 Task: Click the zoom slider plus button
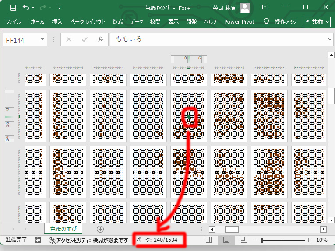[308, 240]
